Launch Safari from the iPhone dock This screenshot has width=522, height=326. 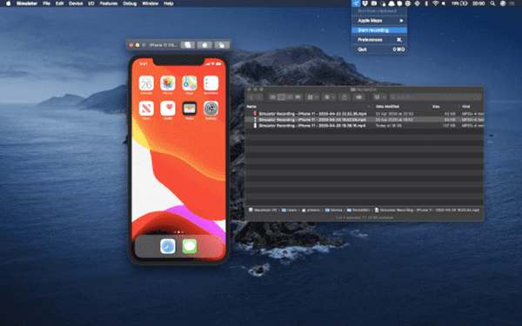pyautogui.click(x=168, y=247)
